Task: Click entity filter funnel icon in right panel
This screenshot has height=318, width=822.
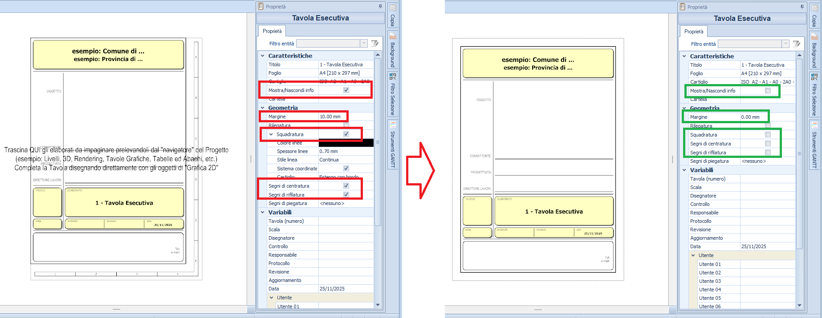Action: coord(797,44)
